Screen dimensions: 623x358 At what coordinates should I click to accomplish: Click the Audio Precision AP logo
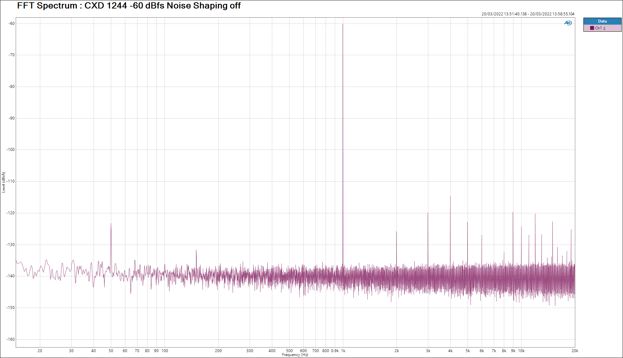(x=568, y=23)
